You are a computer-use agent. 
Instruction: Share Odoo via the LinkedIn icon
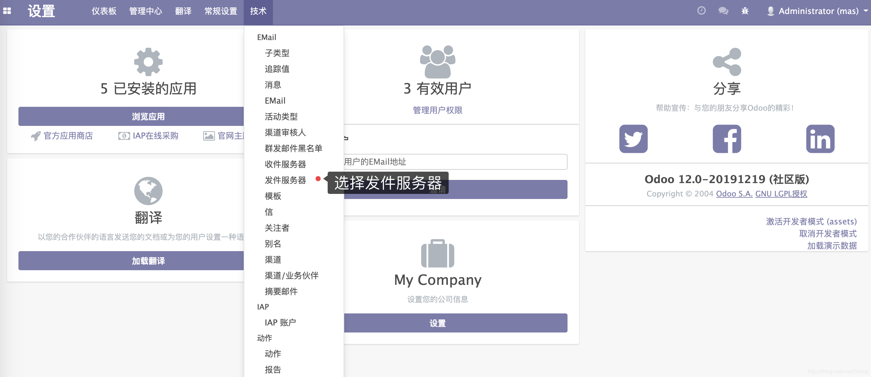point(820,139)
